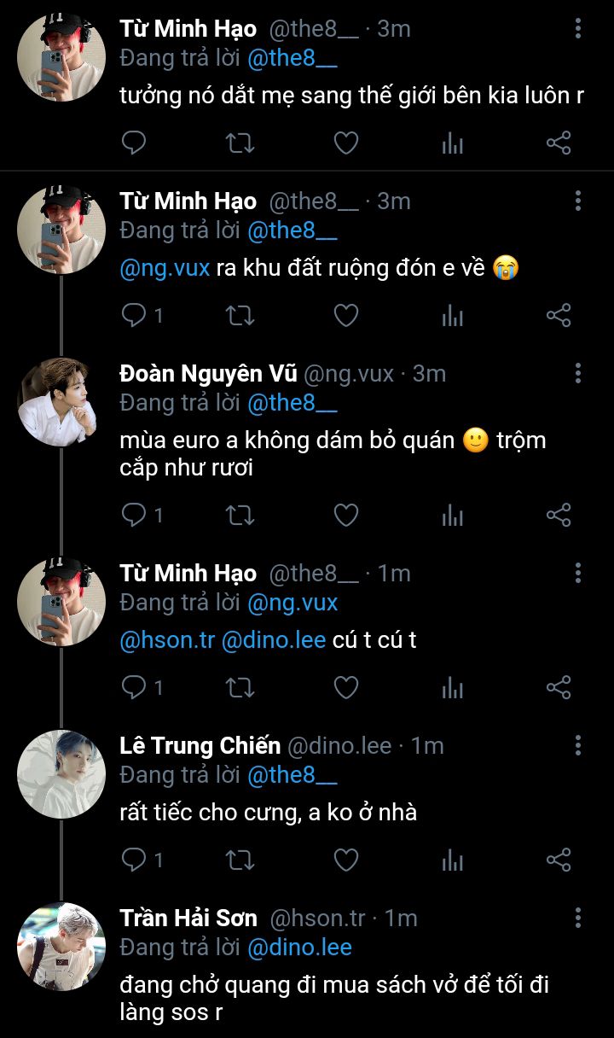Reply to the tweet about "thế giới bên kia"

point(134,143)
